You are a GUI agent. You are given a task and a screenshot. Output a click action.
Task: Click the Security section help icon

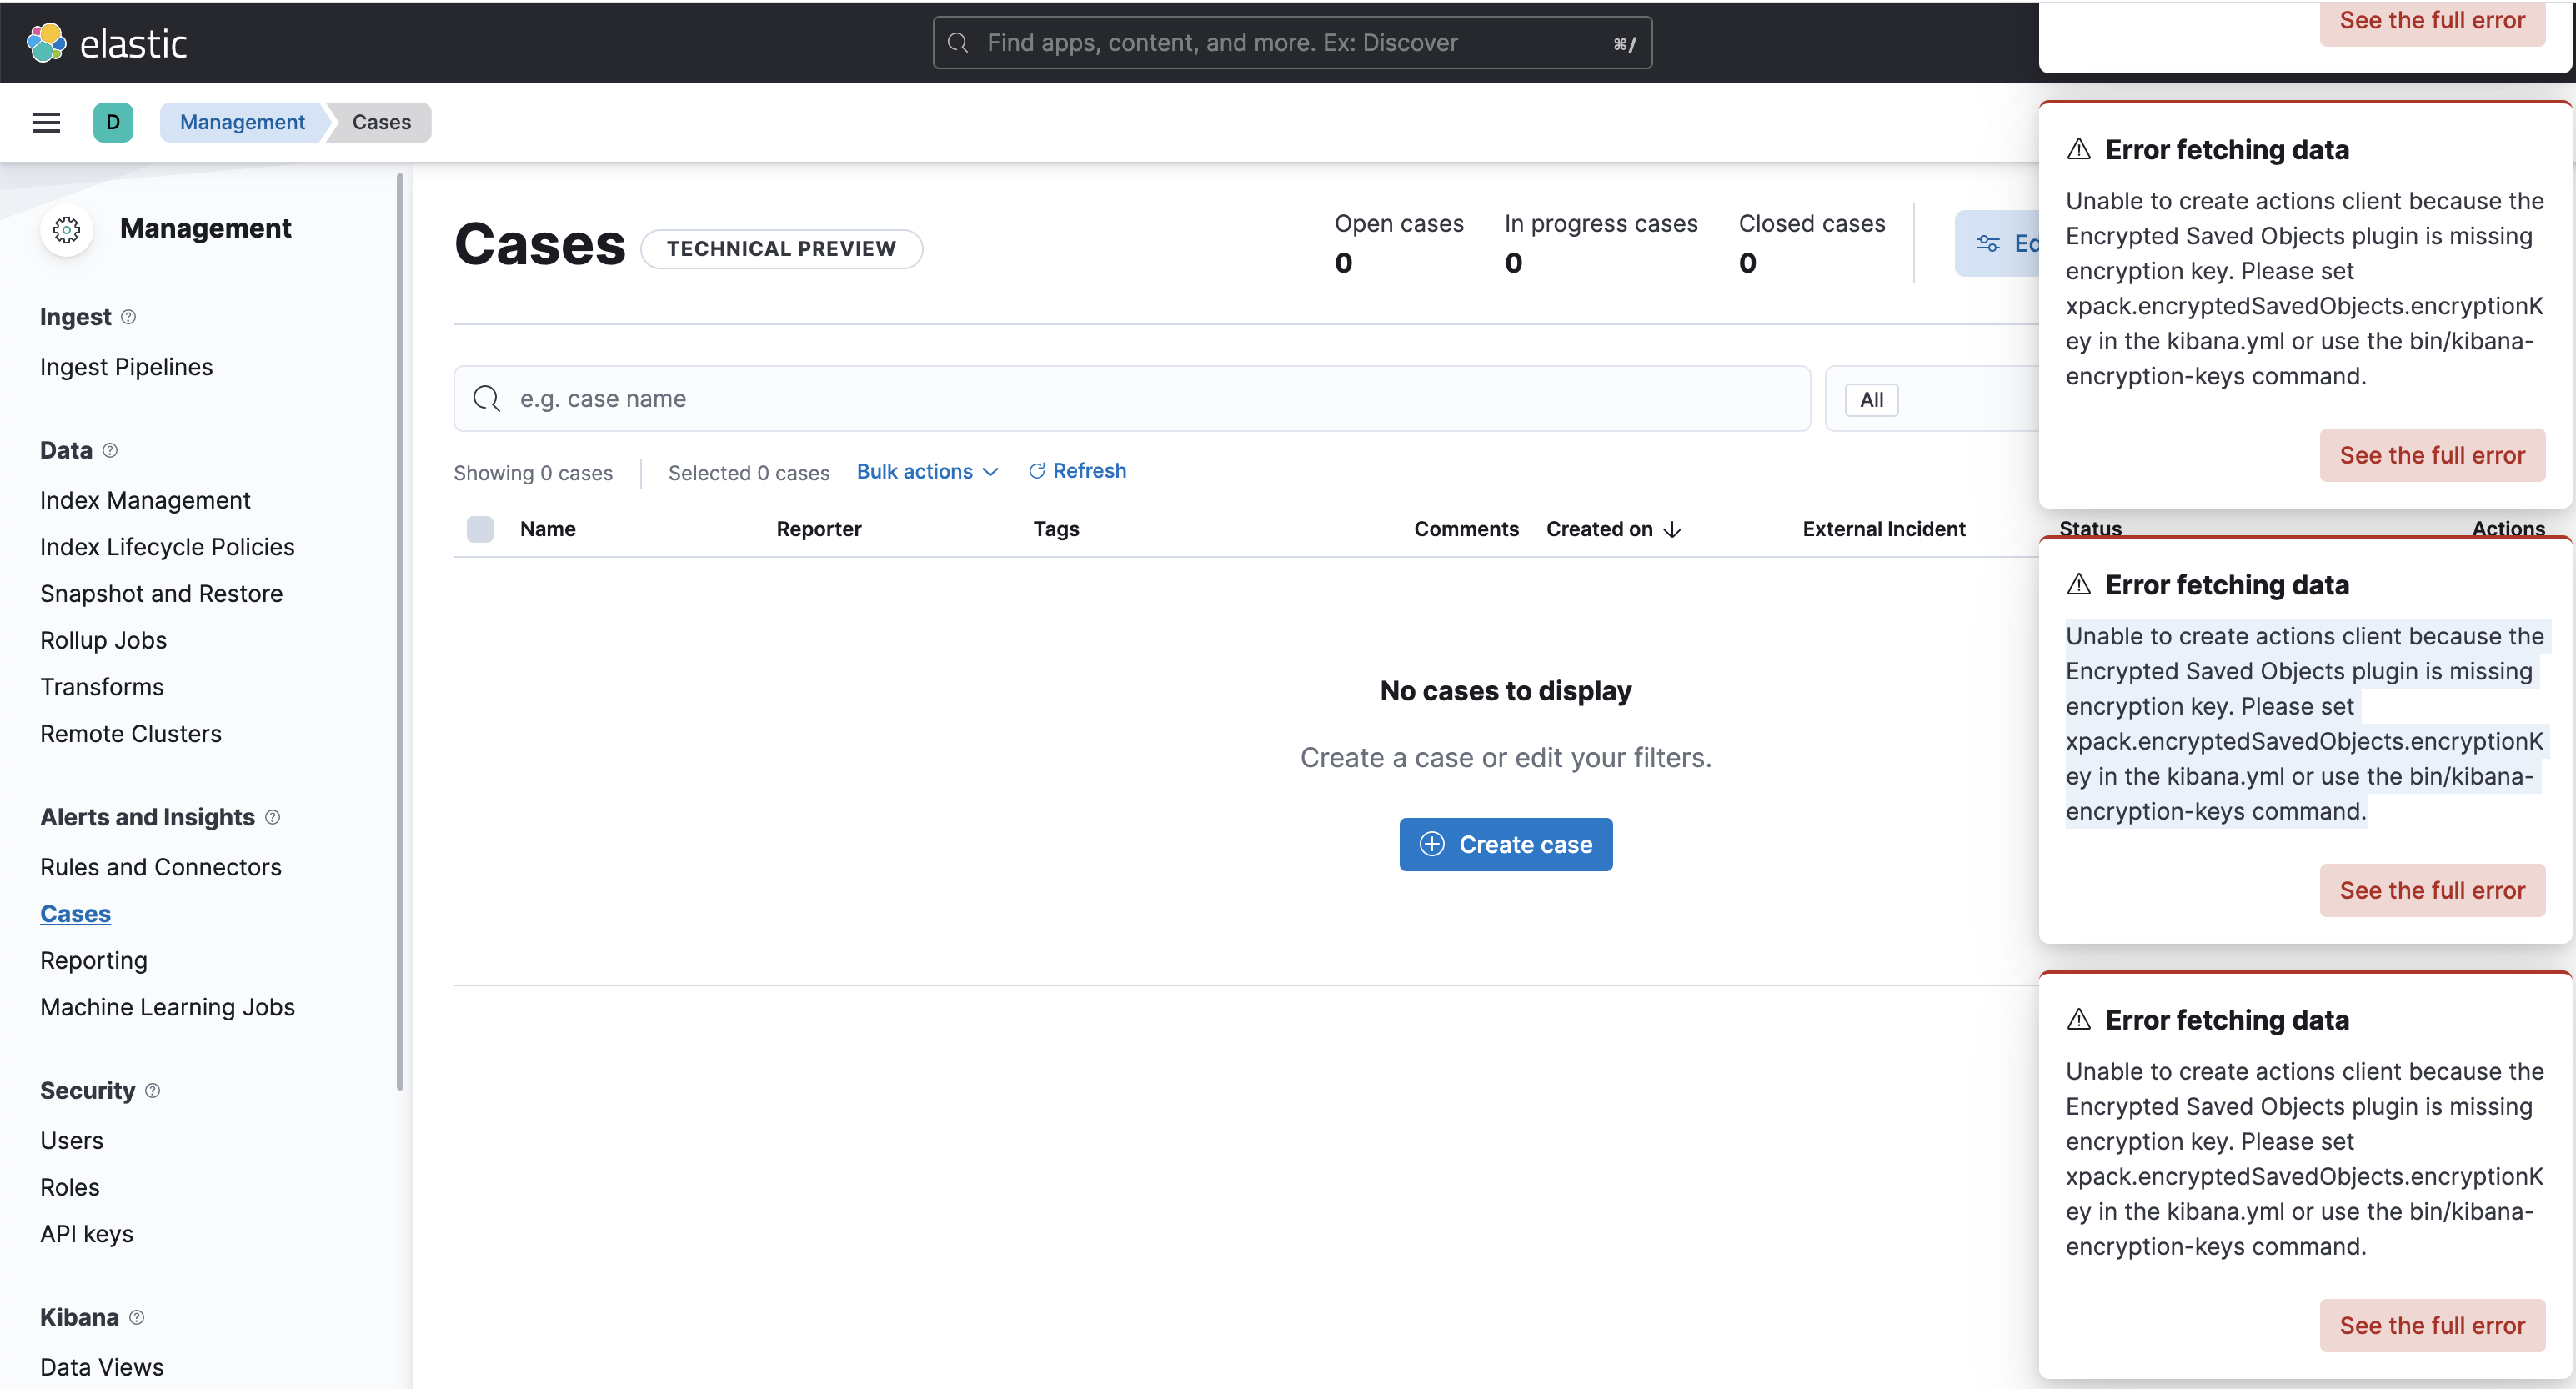(152, 1090)
